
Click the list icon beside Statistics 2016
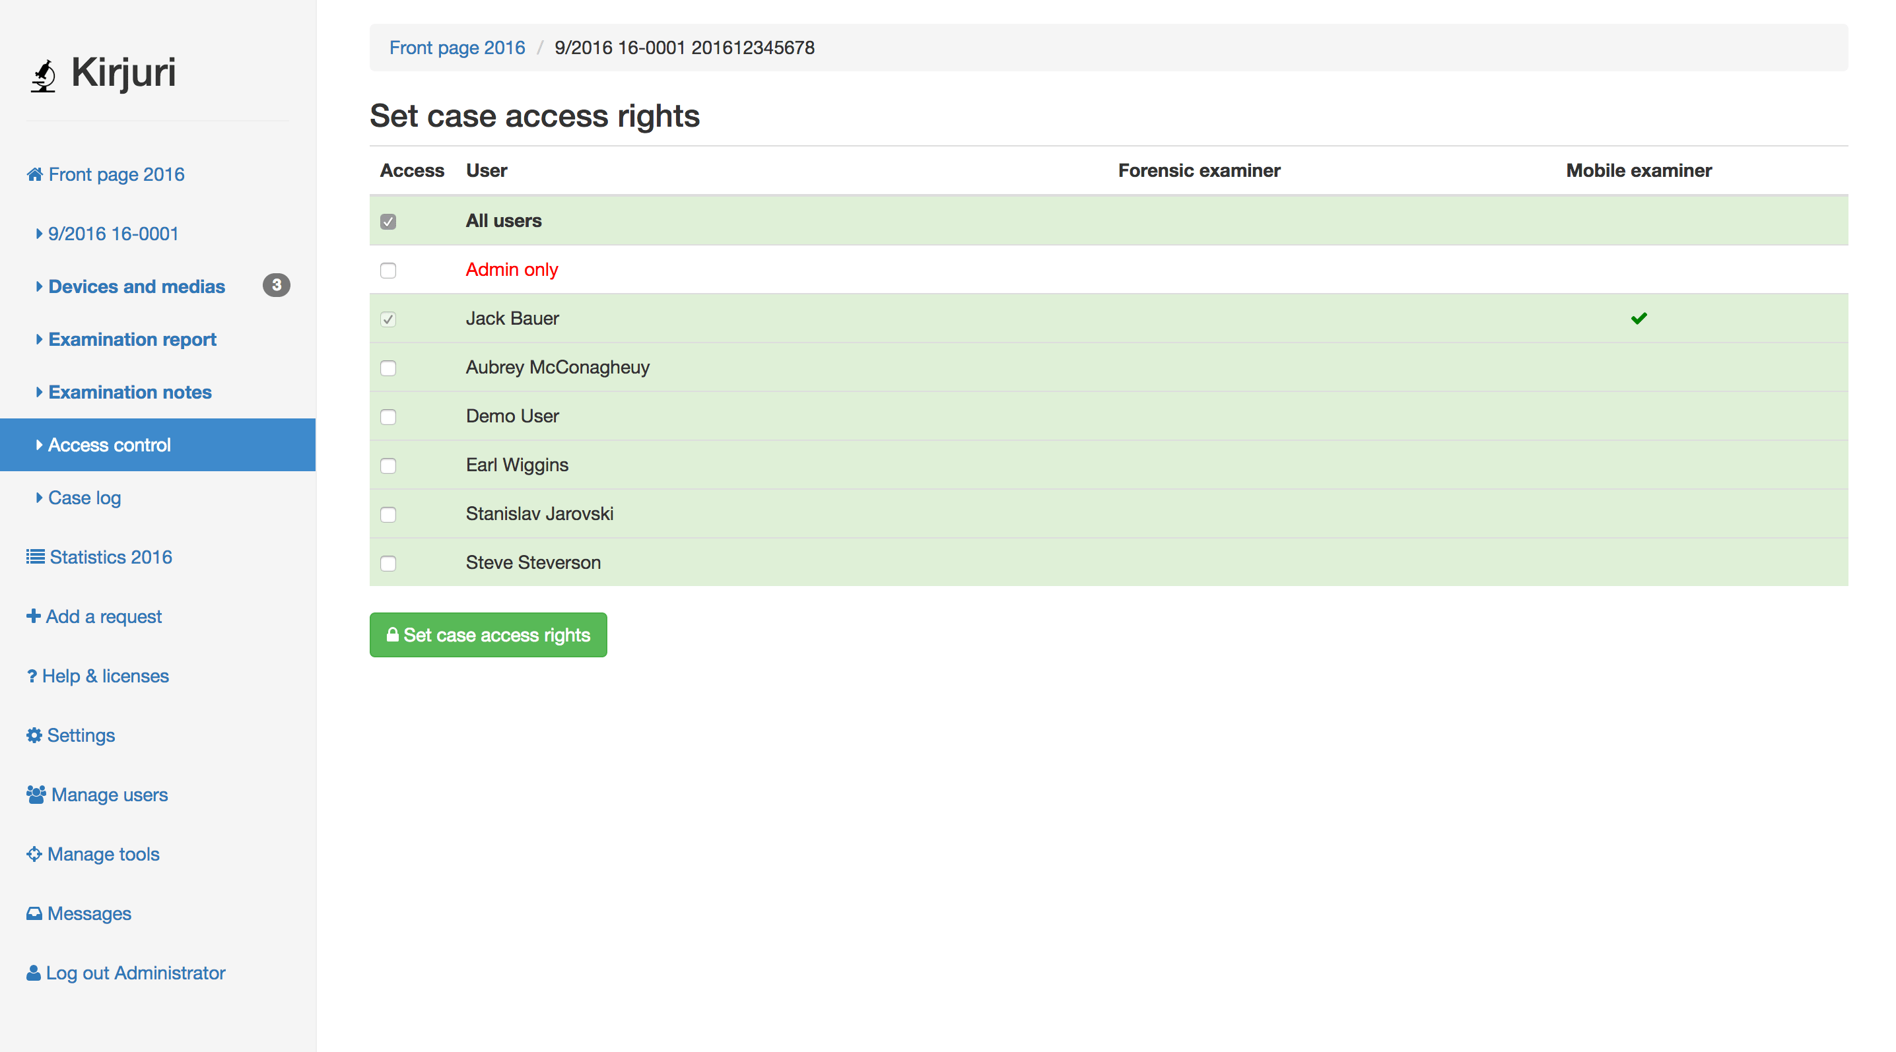34,557
